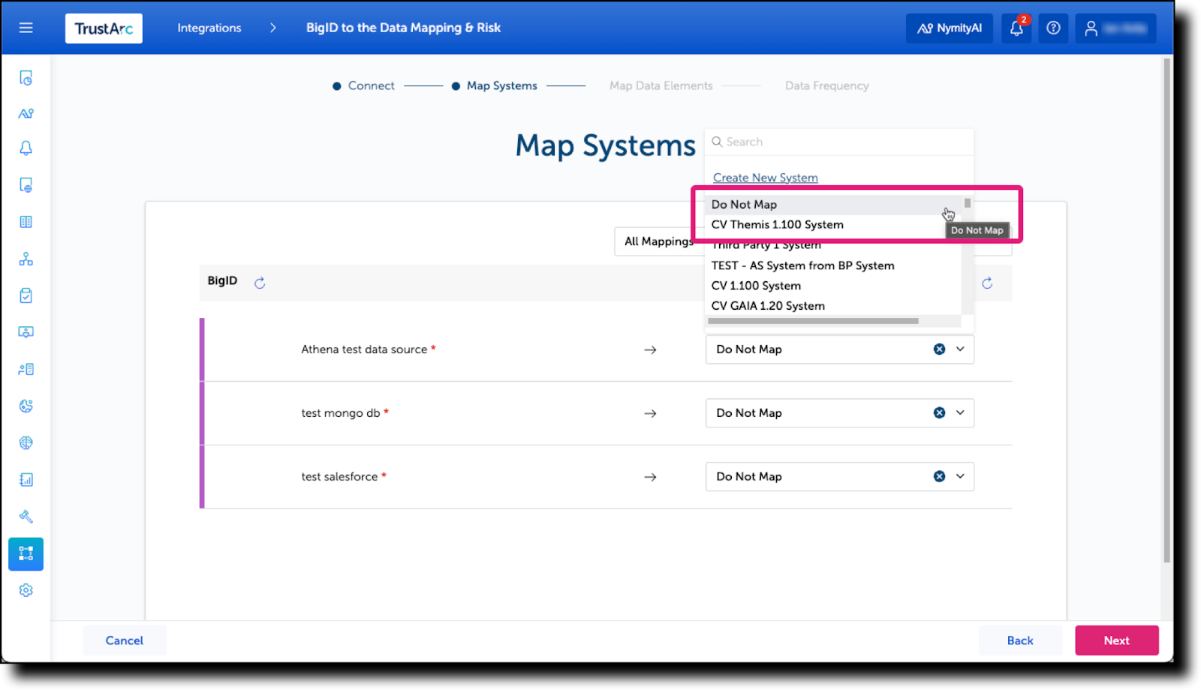Open the help question-mark icon
The image size is (1201, 690).
click(x=1053, y=28)
